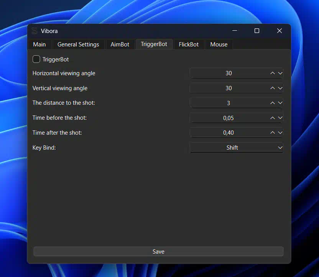Select the TriggerBot tab
The width and height of the screenshot is (319, 277).
pyautogui.click(x=154, y=44)
